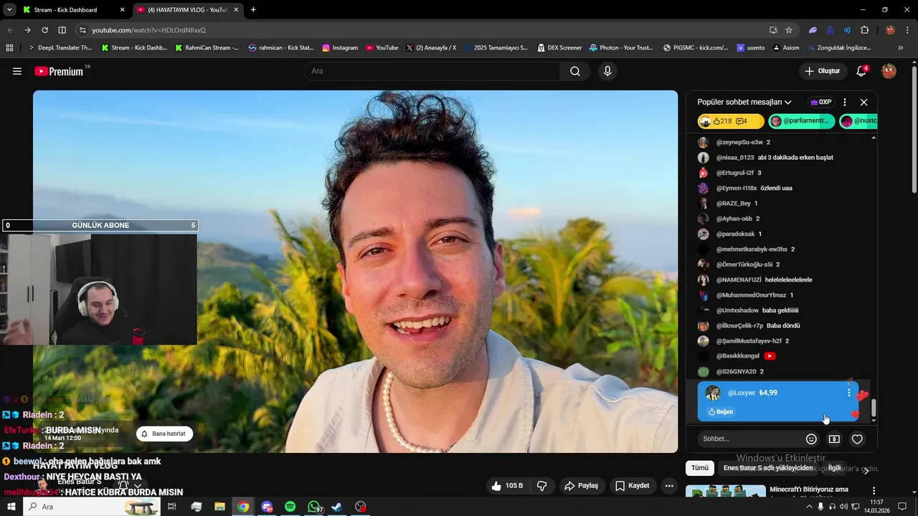918x516 pixels.
Task: Start voice search with microphone icon
Action: 607,71
